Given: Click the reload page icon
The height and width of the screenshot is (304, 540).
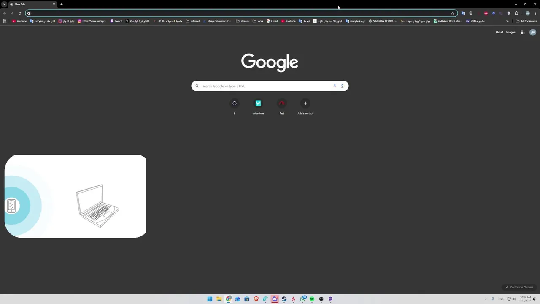Looking at the screenshot, I should click(x=19, y=13).
